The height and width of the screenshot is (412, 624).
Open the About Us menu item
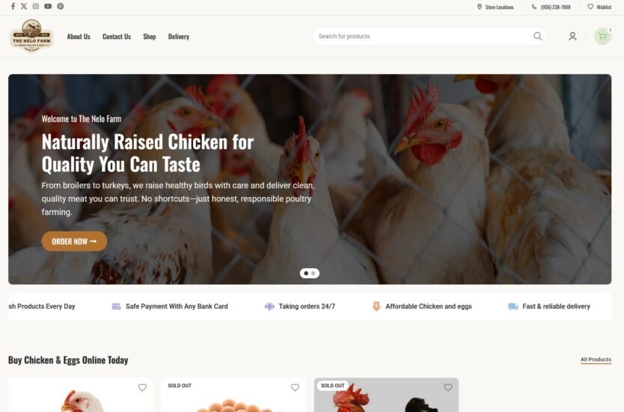[79, 37]
